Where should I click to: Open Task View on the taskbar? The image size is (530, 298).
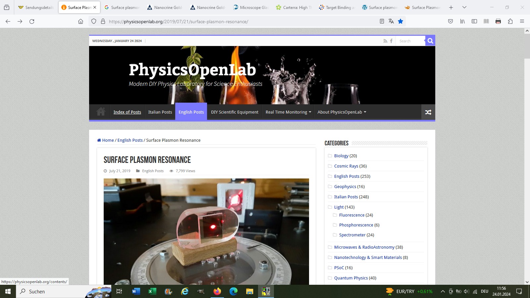click(x=119, y=291)
